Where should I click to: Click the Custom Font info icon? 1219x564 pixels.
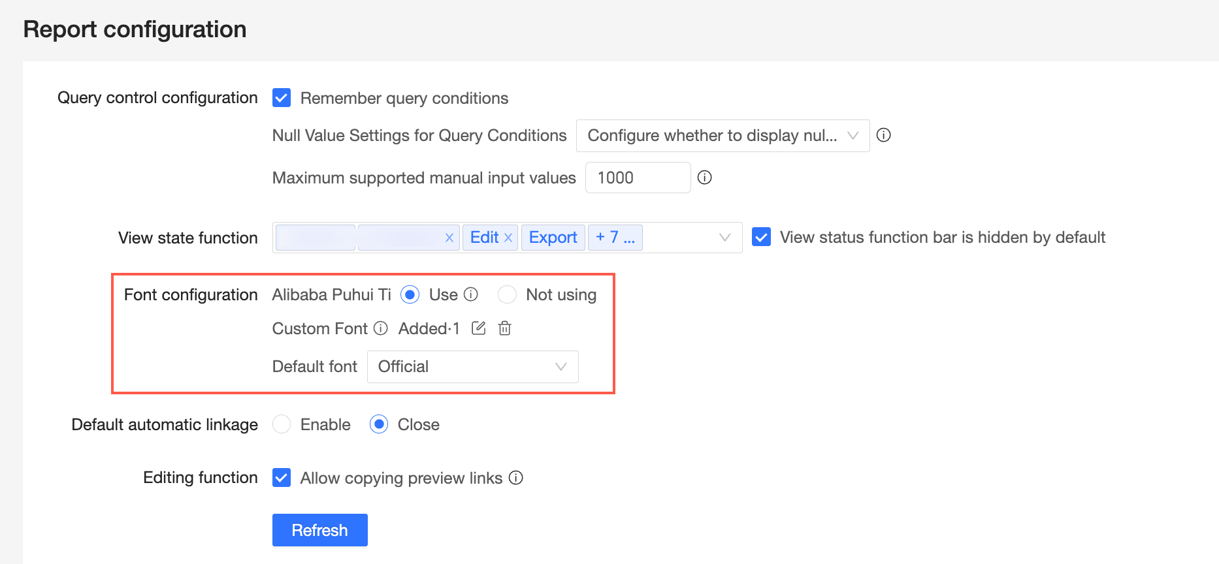[380, 328]
